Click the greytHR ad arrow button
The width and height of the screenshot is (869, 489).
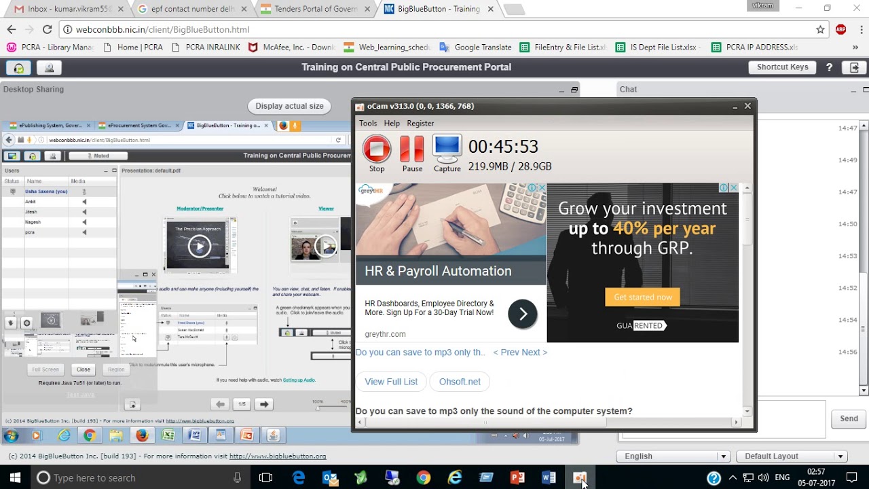point(523,314)
